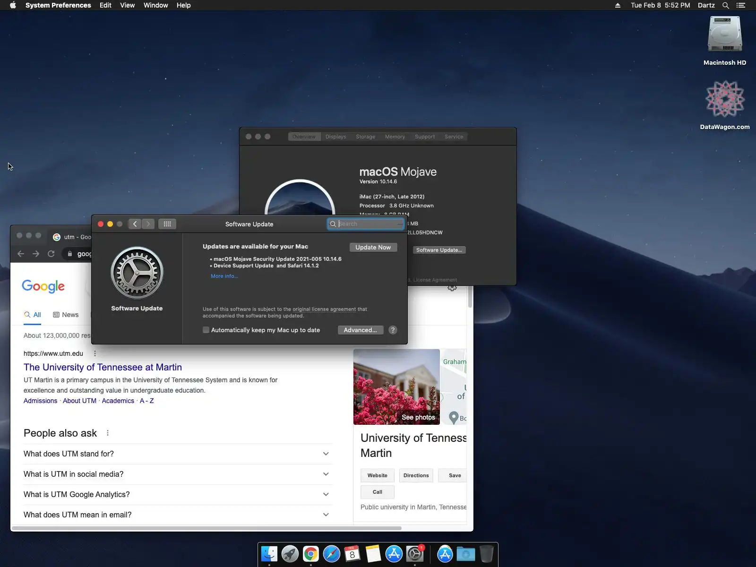This screenshot has width=756, height=567.
Task: Switch to Service tab in About This Mac
Action: pos(454,137)
